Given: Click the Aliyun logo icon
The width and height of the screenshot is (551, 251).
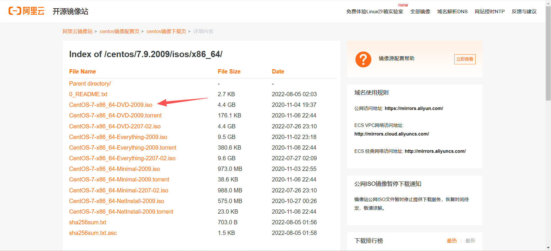Looking at the screenshot, I should (26, 11).
